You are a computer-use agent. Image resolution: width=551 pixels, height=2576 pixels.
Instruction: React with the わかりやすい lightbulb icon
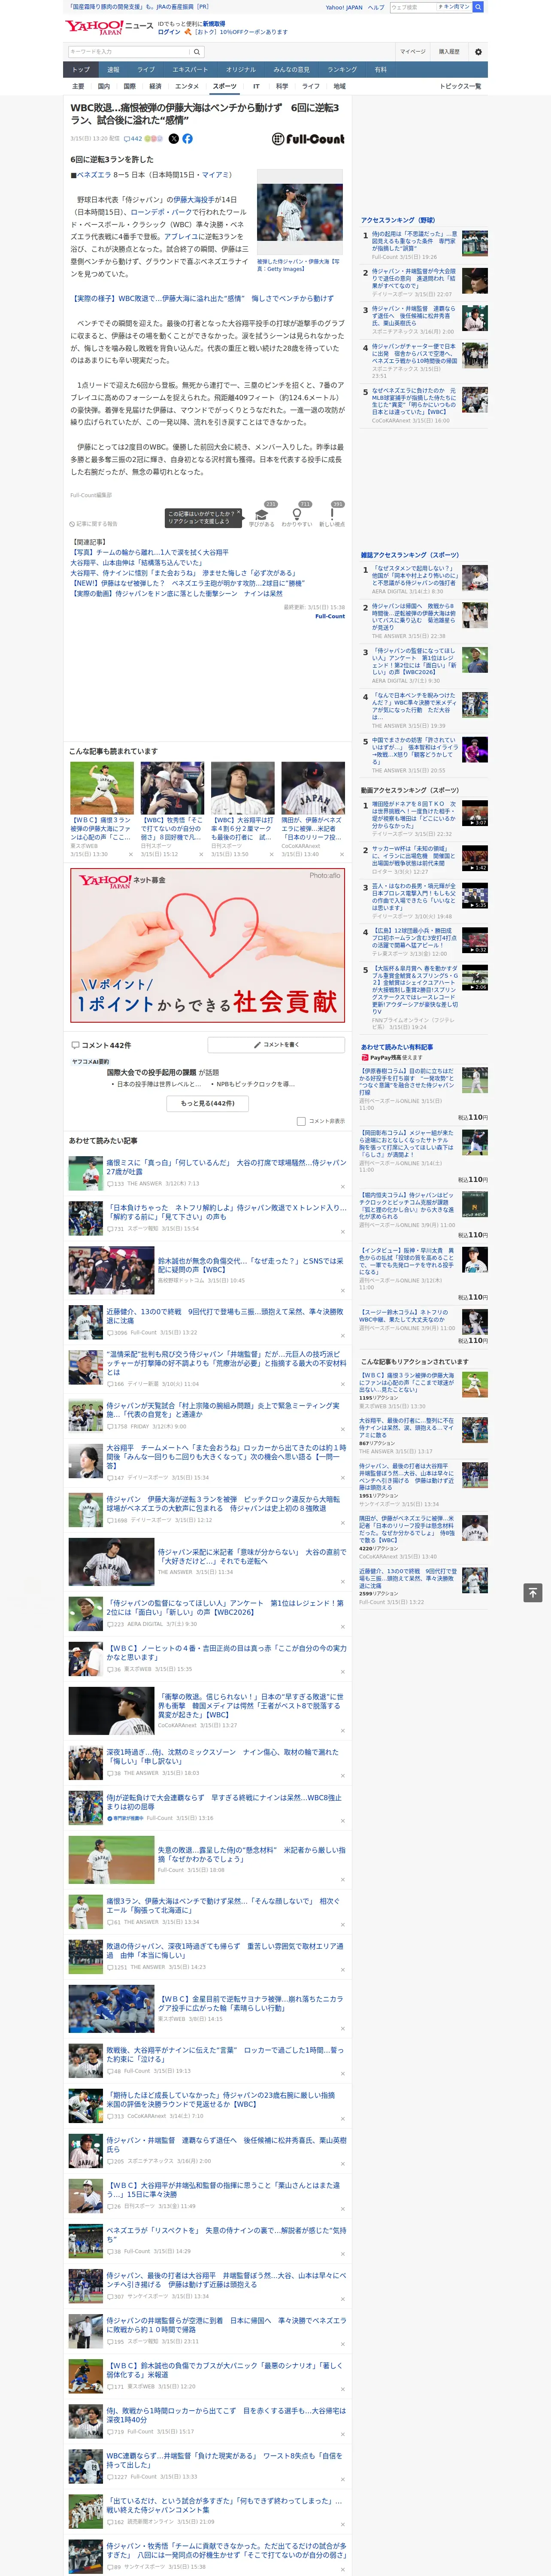click(x=297, y=514)
